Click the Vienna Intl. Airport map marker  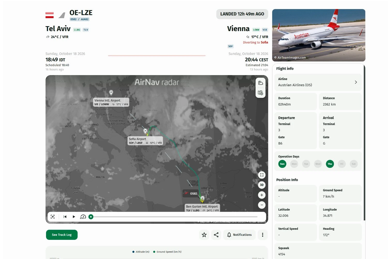[111, 92]
